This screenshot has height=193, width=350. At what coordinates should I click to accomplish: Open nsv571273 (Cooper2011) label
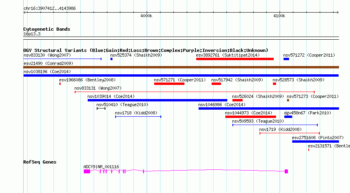[x=313, y=96]
